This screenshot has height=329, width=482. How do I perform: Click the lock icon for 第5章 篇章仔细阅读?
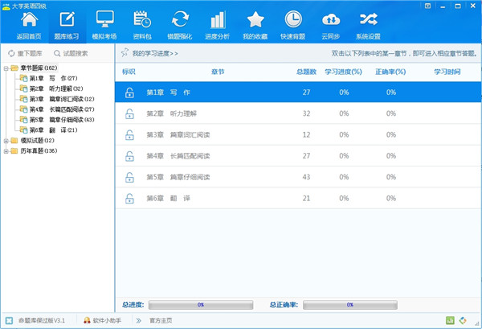pyautogui.click(x=129, y=177)
